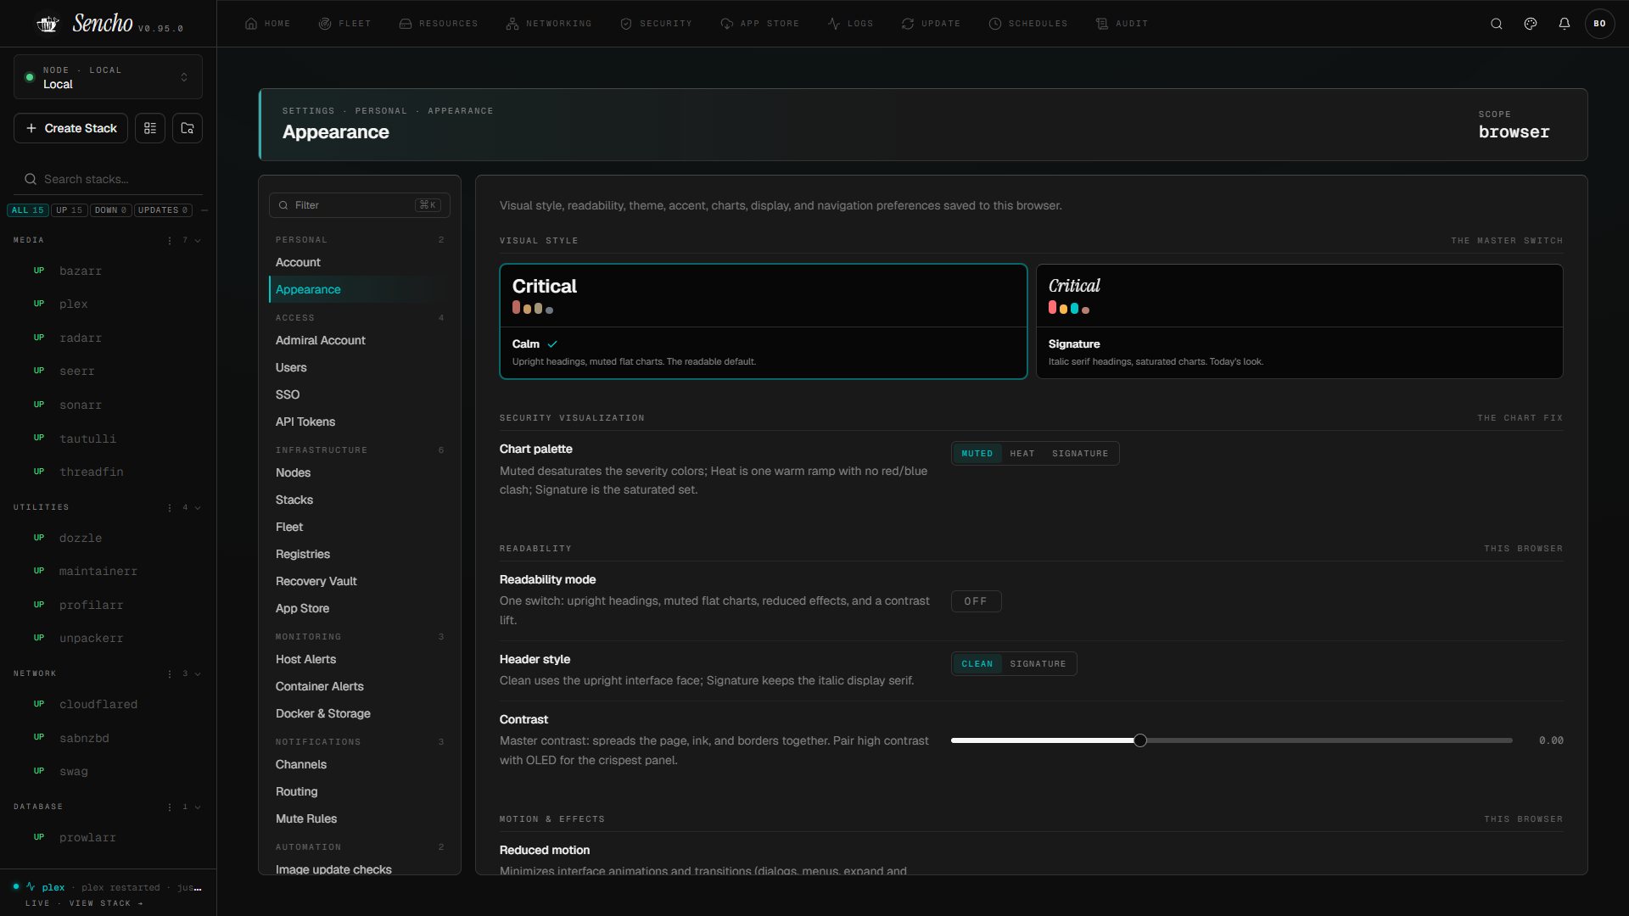Image resolution: width=1629 pixels, height=916 pixels.
Task: Click the stack list view icon button
Action: pos(150,128)
